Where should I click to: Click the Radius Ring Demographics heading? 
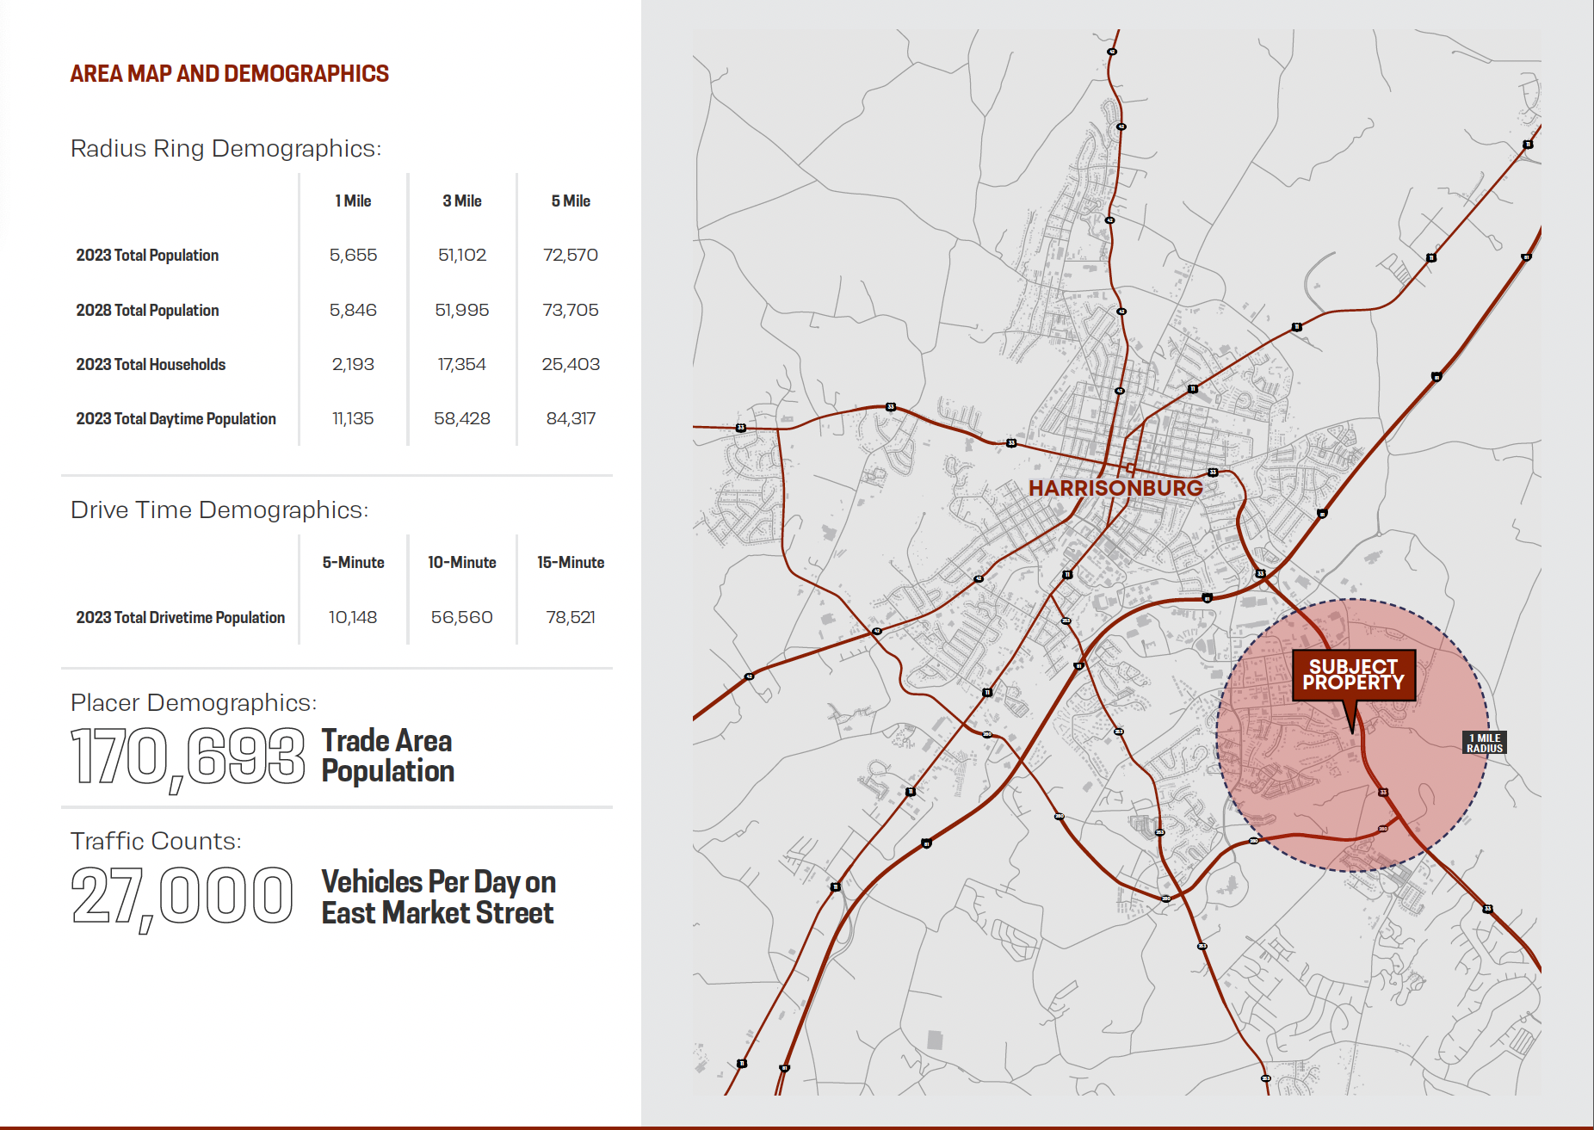pyautogui.click(x=226, y=149)
